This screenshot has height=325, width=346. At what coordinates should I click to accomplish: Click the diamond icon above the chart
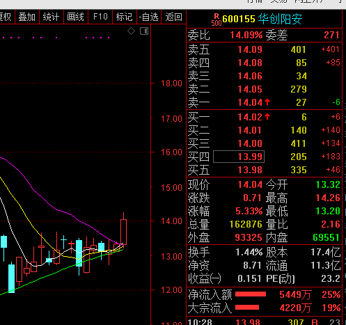tap(131, 31)
